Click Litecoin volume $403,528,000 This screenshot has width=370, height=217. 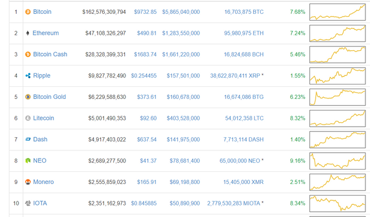tap(183, 118)
